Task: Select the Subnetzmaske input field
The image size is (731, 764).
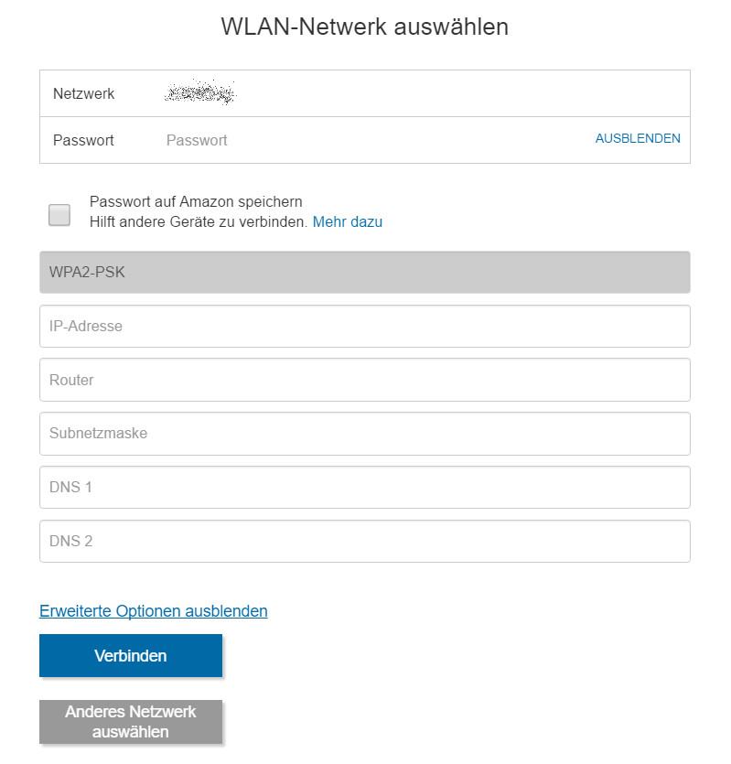Action: [364, 434]
